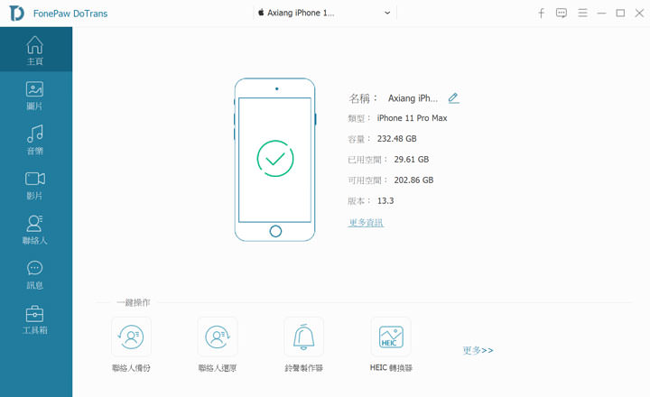Screen dimensions: 650x397
Task: Open the 影片 videos section
Action: pos(35,185)
